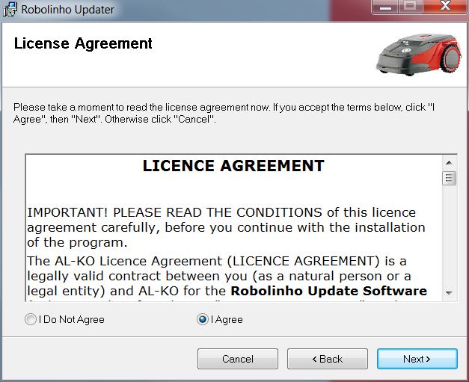Click the empty scrollbar track below the thumb
This screenshot has width=469, height=382.
pyautogui.click(x=449, y=239)
